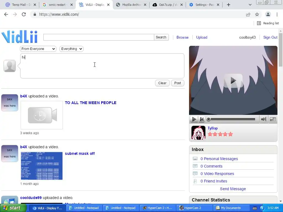Viewport: 283px width, 212px height.
Task: Switch to first Untitled - Notepad taskbar item
Action: coord(84,208)
